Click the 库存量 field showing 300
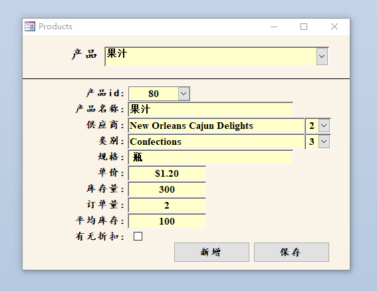Image resolution: width=377 pixels, height=291 pixels. [167, 189]
